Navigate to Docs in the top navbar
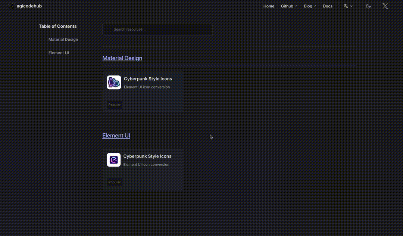403x236 pixels. tap(328, 6)
